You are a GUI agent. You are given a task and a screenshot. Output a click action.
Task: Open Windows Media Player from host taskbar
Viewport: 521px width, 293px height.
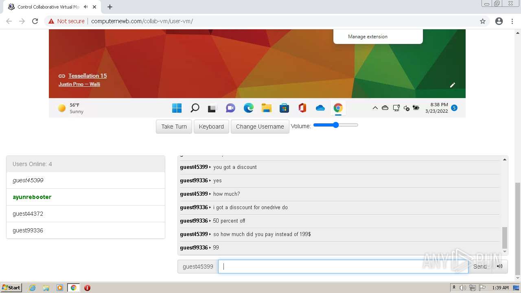point(60,288)
